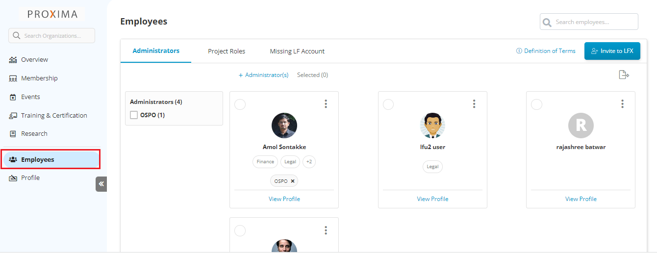Click the Overview chart icon in sidebar
Image resolution: width=657 pixels, height=253 pixels.
click(x=13, y=60)
